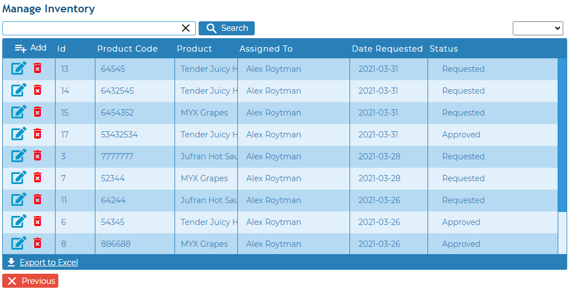
Task: Click the Add new record button
Action: click(30, 48)
